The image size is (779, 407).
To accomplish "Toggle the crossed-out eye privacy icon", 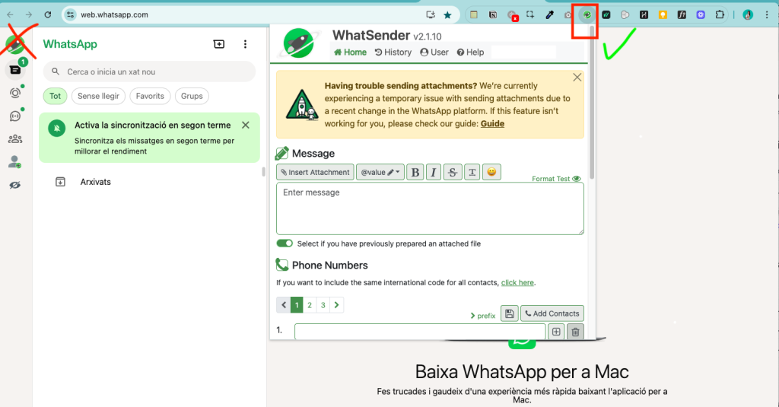I will coord(14,185).
